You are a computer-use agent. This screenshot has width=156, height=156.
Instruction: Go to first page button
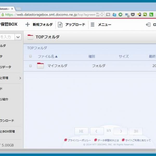(x=81, y=131)
